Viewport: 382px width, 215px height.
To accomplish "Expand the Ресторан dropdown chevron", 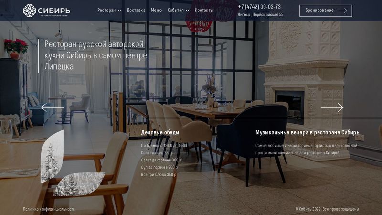I will pos(119,11).
